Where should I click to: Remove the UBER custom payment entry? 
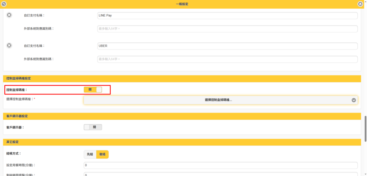9,46
